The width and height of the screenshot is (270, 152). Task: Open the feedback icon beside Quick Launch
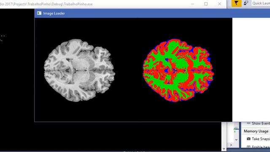(x=246, y=3)
